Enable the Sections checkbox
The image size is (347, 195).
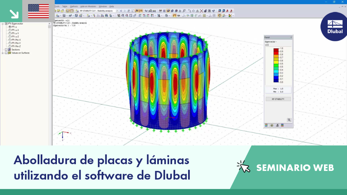tap(6, 50)
